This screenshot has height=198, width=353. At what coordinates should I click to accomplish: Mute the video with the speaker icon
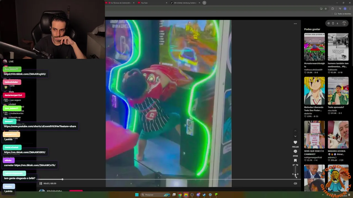pos(295,183)
